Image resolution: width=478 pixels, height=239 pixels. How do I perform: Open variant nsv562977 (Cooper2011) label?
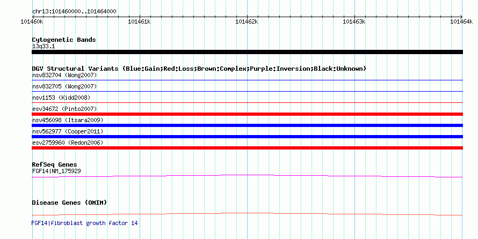68,131
